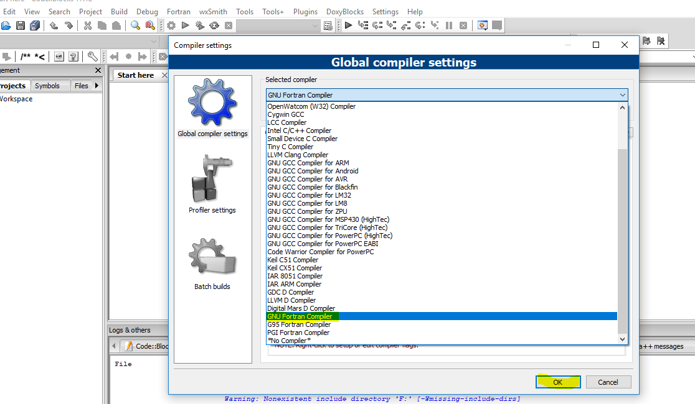Select PGI Fortran Compiler in list
Viewport: 695px width, 404px height.
coord(442,333)
